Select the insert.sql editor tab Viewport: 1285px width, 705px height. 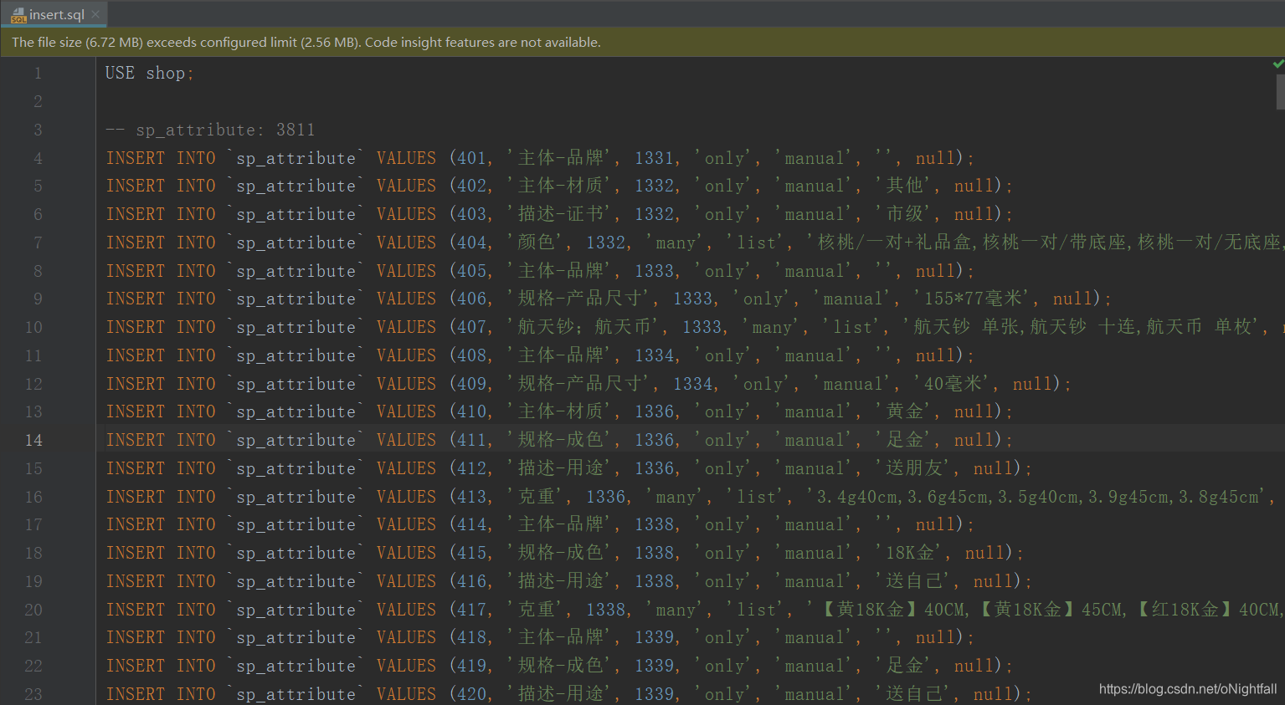[x=54, y=14]
